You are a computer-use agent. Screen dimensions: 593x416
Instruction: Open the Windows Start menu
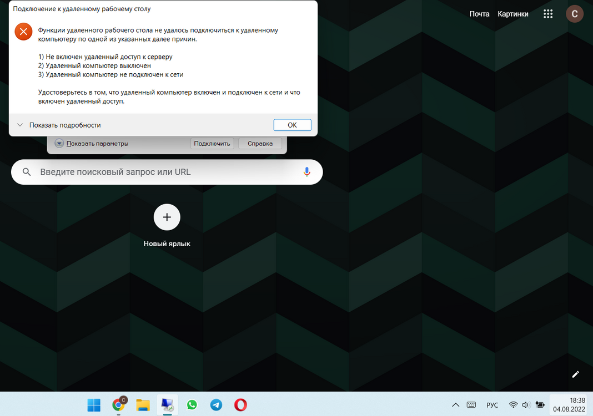tap(94, 405)
